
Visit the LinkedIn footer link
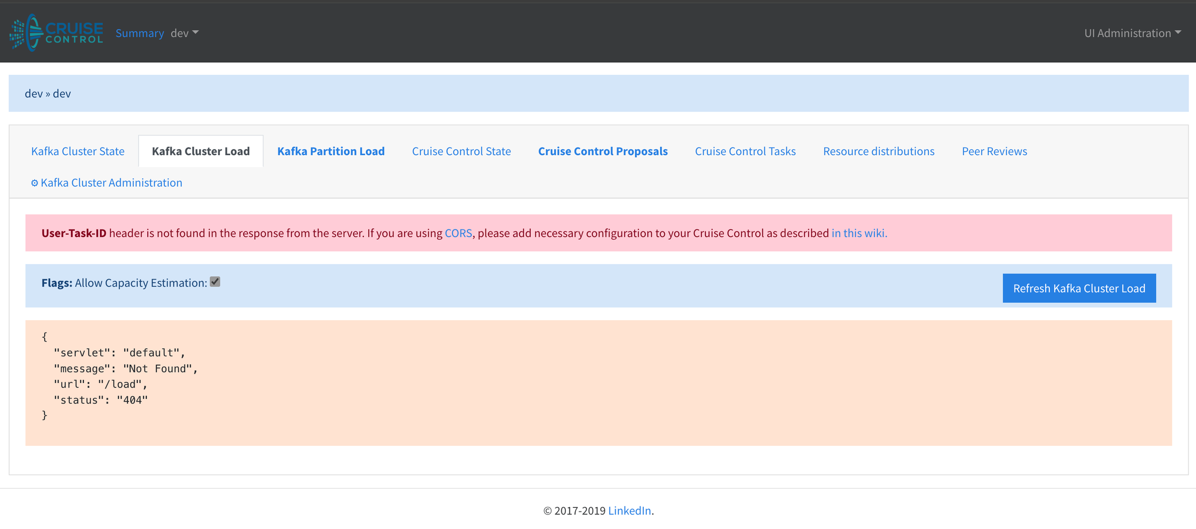coord(629,510)
